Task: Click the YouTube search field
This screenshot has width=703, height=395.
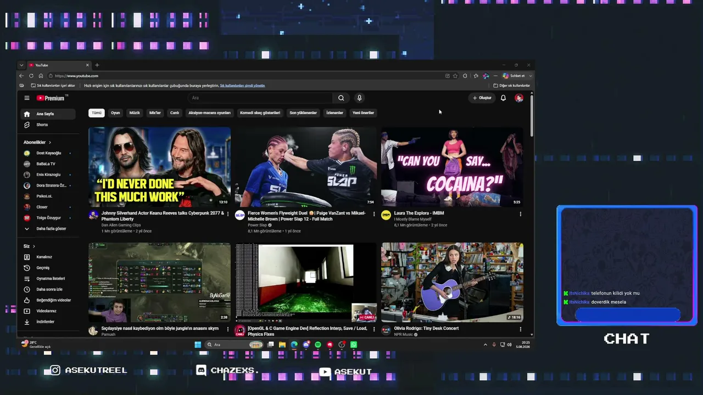Action: click(x=260, y=98)
